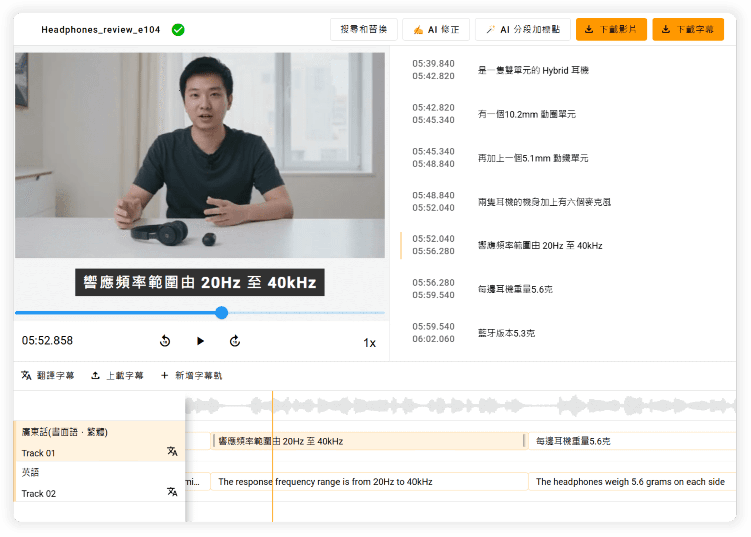
Task: Download the video via 下載影片
Action: [x=611, y=29]
